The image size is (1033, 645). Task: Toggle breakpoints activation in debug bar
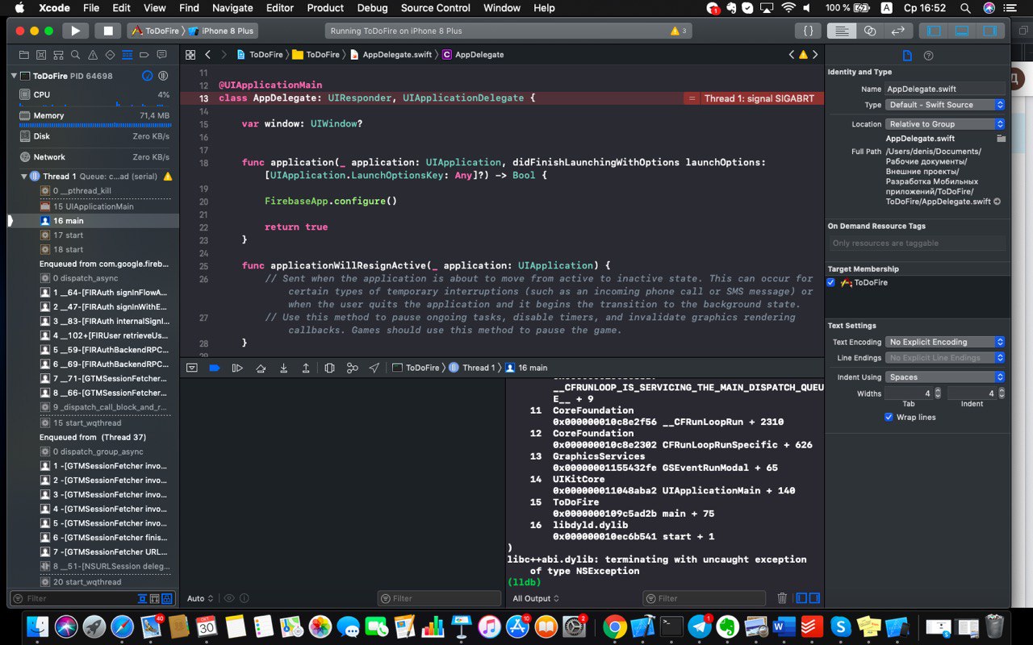[214, 368]
